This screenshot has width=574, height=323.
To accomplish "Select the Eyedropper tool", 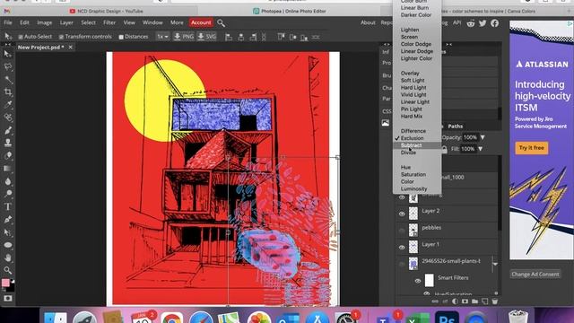I will [8, 105].
